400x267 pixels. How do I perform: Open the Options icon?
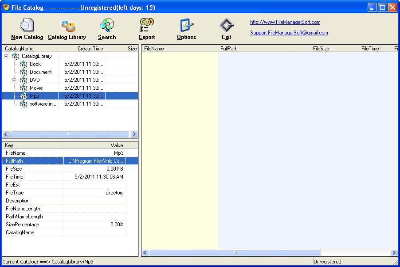(x=186, y=25)
